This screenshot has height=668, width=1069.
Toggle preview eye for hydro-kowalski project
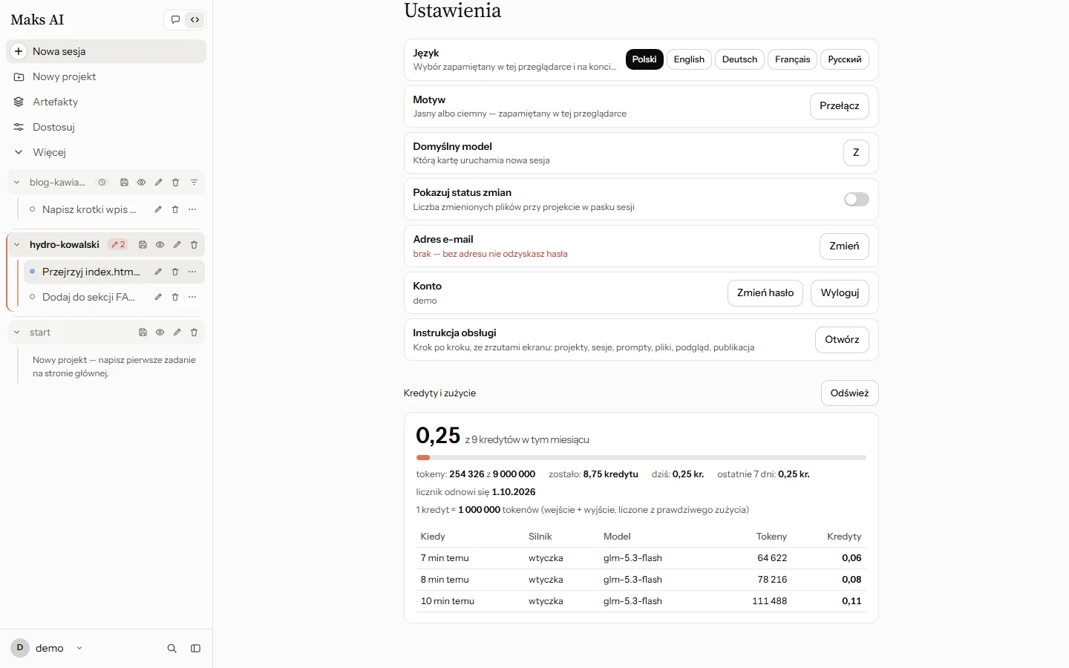pyautogui.click(x=160, y=245)
